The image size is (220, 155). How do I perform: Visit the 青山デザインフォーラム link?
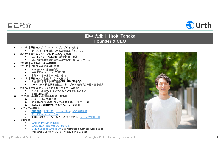[x=45, y=114]
